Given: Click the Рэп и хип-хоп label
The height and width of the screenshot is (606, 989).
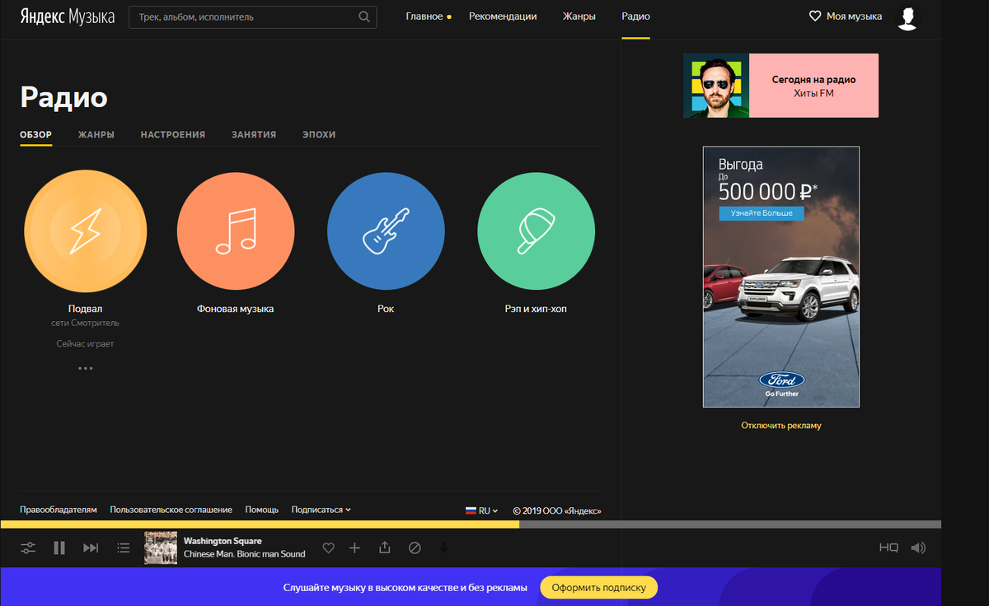Looking at the screenshot, I should pos(536,309).
